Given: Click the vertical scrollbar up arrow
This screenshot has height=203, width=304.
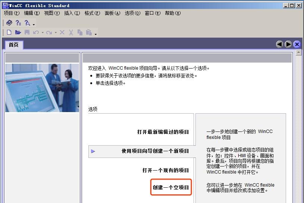Looking at the screenshot, I should pos(298,53).
